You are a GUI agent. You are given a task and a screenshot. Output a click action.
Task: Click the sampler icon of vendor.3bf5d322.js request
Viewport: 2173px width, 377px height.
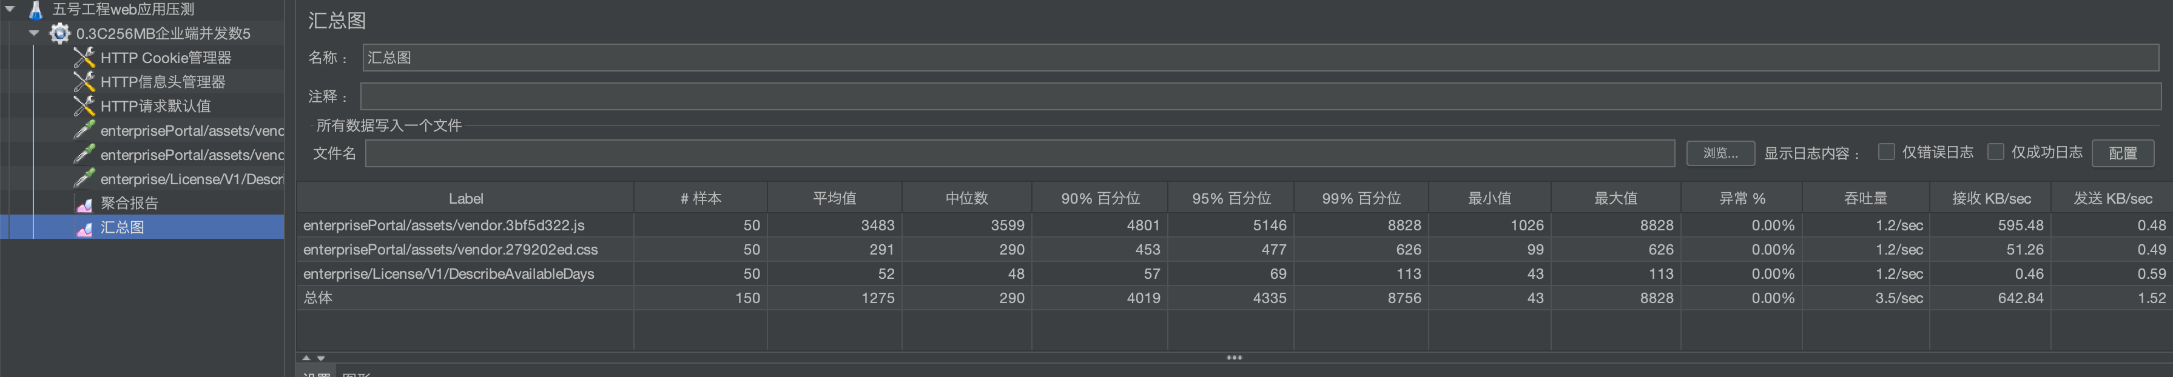pyautogui.click(x=84, y=130)
